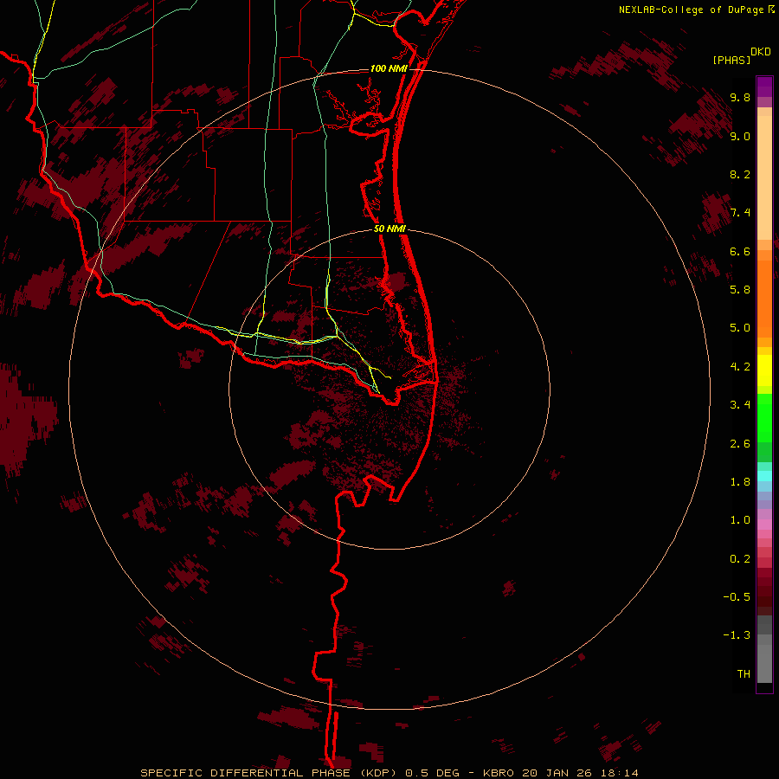Image resolution: width=779 pixels, height=779 pixels.
Task: Click the 9.8 value on color scale
Action: [740, 98]
